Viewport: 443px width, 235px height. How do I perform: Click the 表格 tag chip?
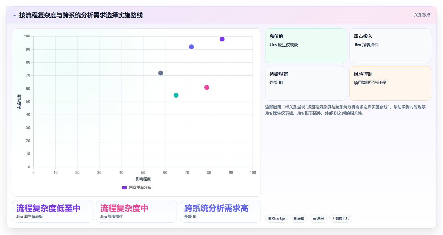[x=299, y=218]
